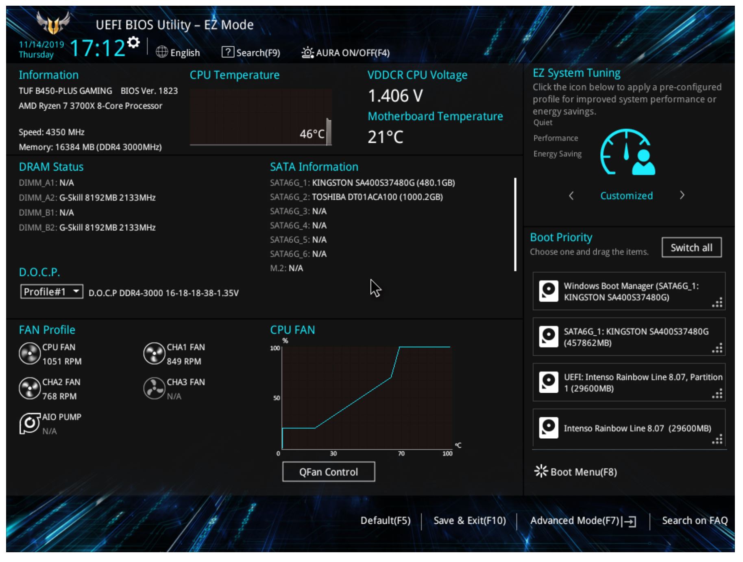743x562 pixels.
Task: Select UEFI Intenso Rainbow Line disk icon
Action: coord(548,383)
